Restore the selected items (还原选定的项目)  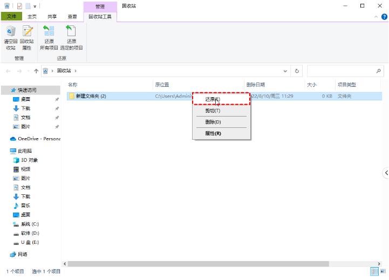71,38
